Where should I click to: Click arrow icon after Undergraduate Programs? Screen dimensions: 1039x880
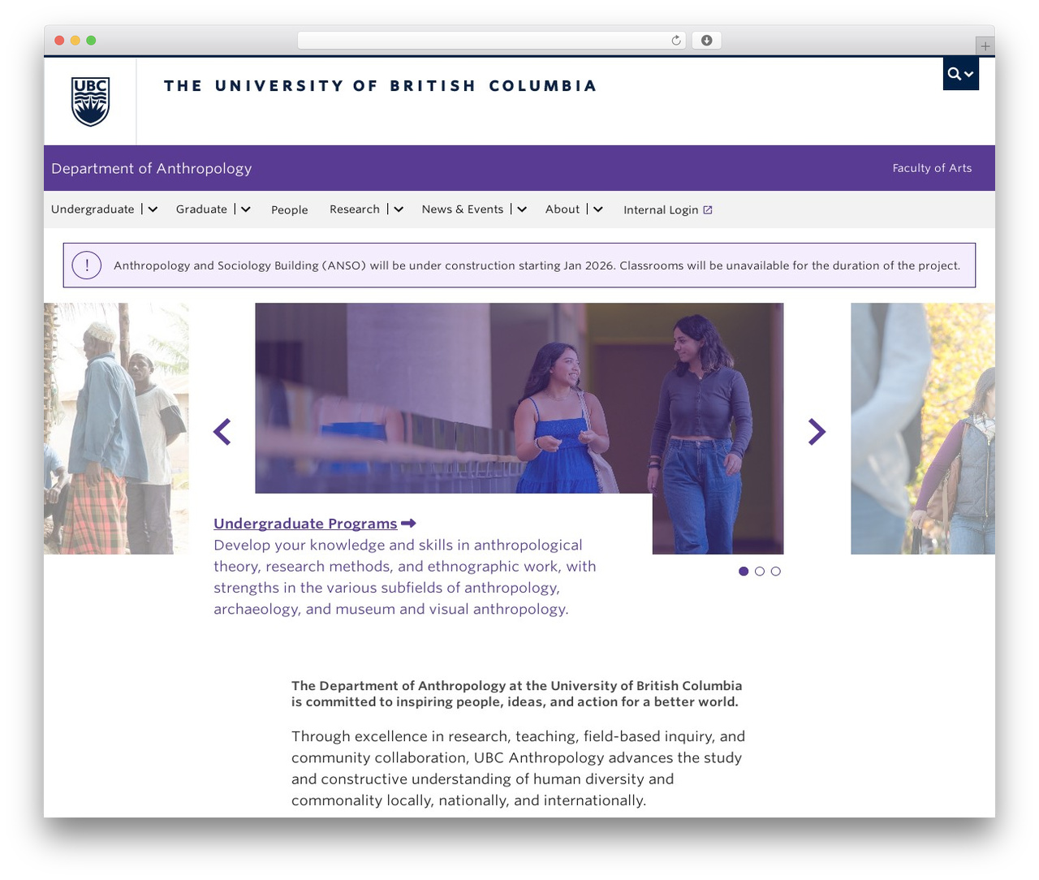(408, 524)
